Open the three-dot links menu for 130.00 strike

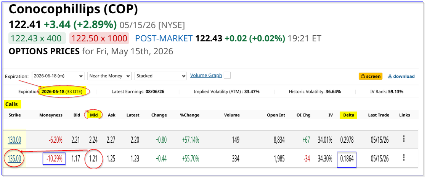(x=404, y=139)
